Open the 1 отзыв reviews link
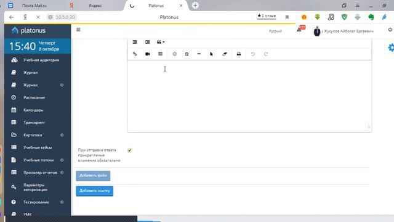This screenshot has width=394, height=222. (x=267, y=16)
